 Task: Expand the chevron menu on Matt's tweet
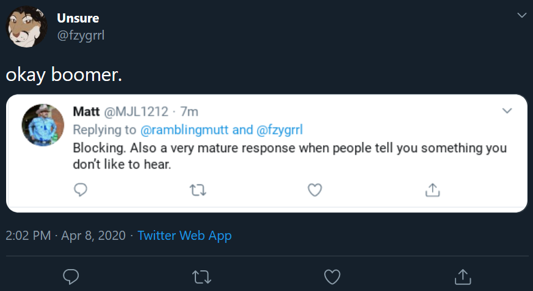(x=507, y=111)
